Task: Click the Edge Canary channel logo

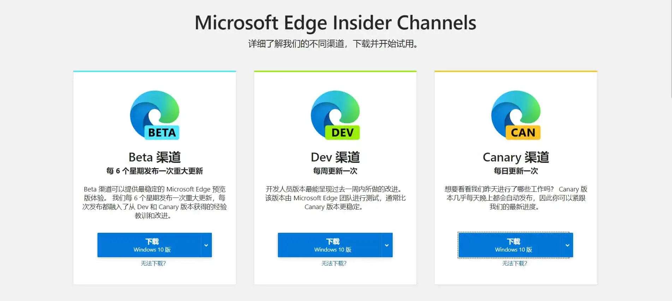Action: pyautogui.click(x=516, y=113)
